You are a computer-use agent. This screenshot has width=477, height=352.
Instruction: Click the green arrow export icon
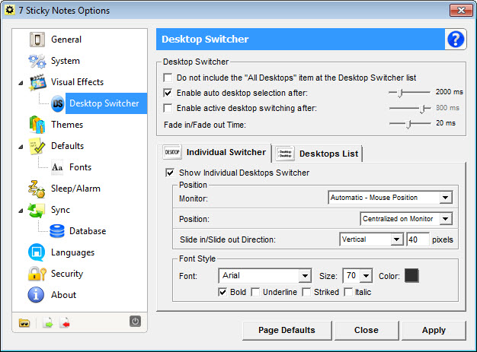48,323
